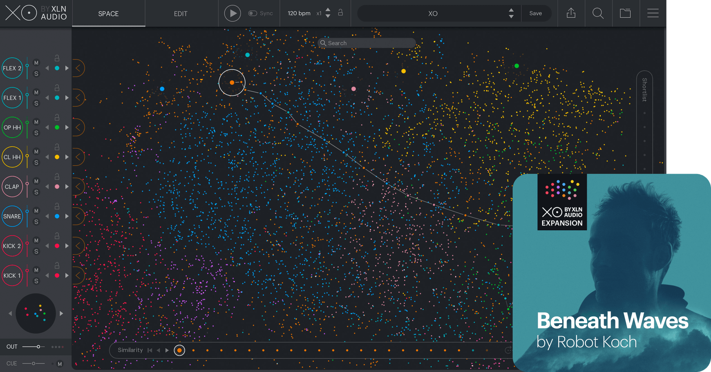The height and width of the screenshot is (372, 711).
Task: Expand FLEX 2 channel side chevron
Action: pyautogui.click(x=78, y=68)
